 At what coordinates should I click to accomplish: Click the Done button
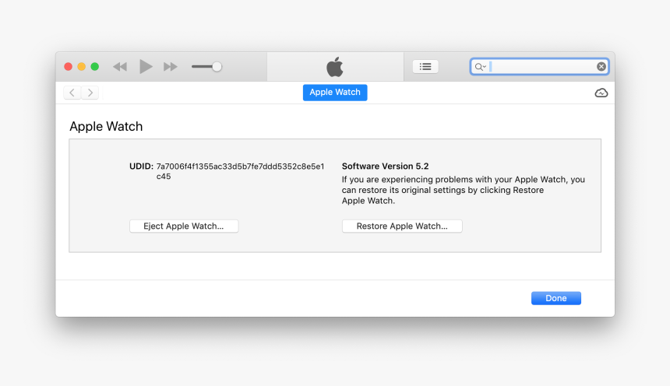coord(556,298)
